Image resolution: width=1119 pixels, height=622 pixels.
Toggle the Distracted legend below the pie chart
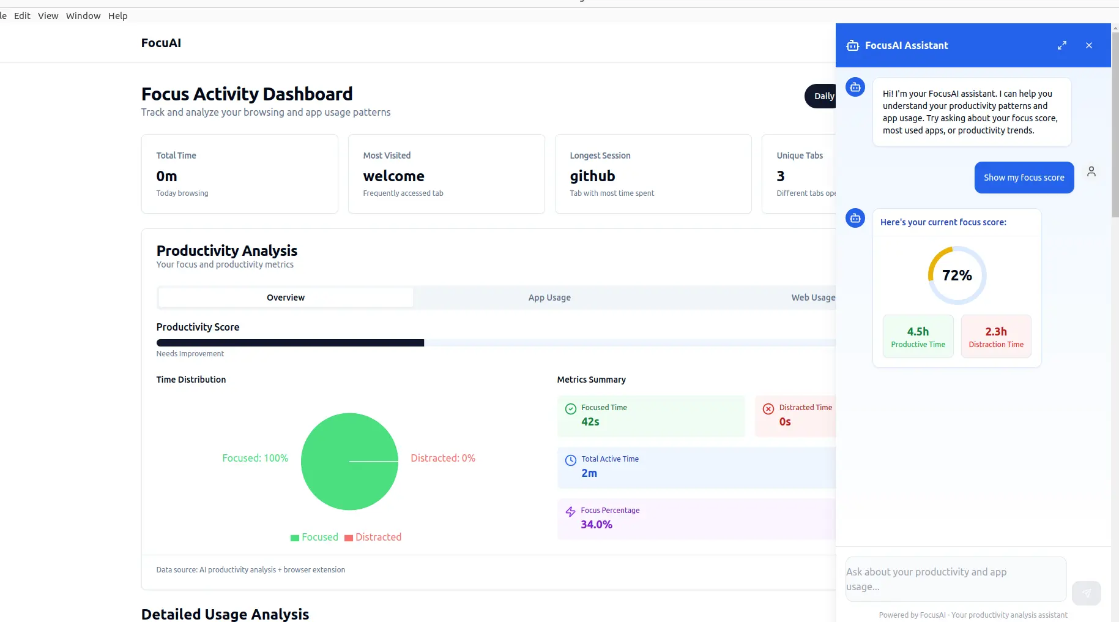coord(373,537)
